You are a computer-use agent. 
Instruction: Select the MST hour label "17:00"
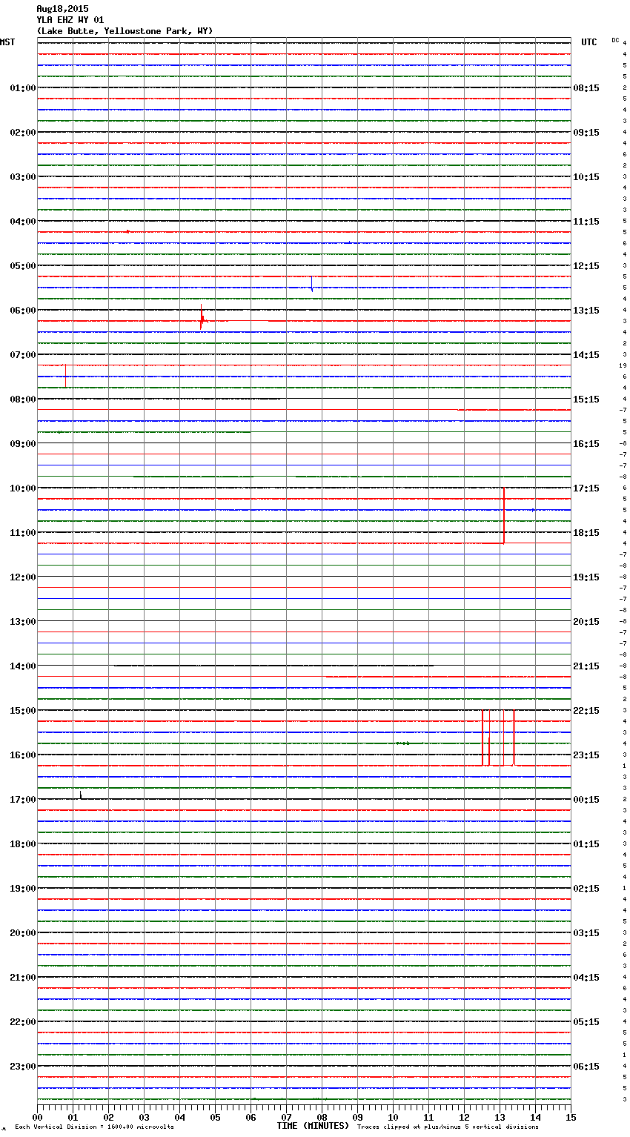(23, 800)
